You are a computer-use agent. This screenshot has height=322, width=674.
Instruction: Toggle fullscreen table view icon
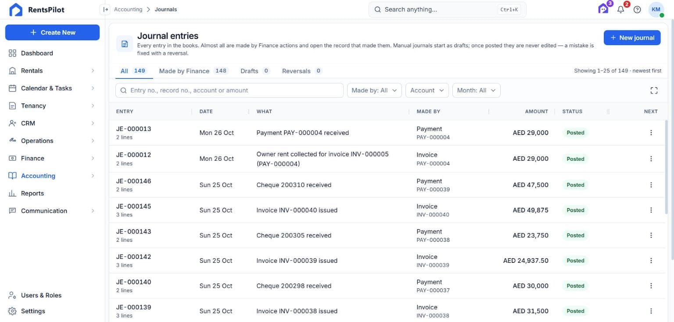point(654,90)
